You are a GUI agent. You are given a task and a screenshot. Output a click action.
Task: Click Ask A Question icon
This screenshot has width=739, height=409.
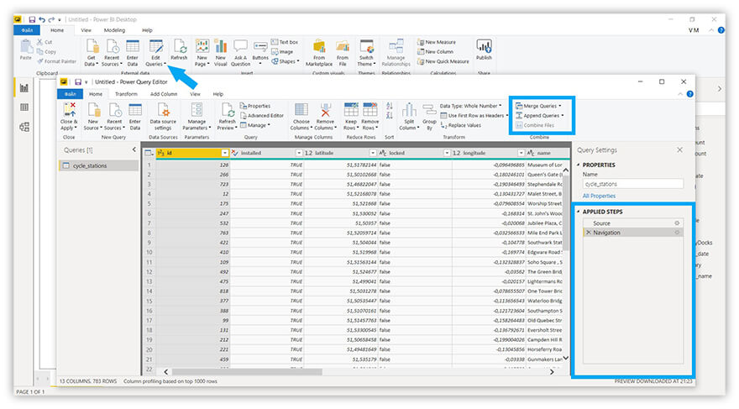240,46
